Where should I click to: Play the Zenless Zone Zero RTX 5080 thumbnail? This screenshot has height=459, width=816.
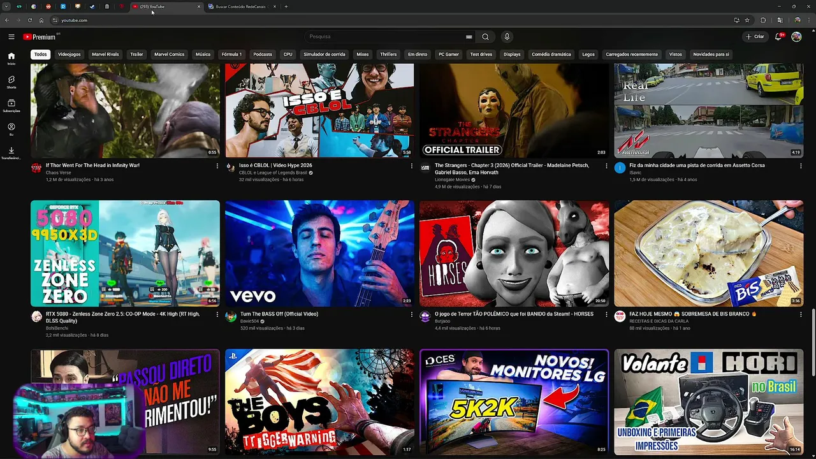tap(125, 253)
